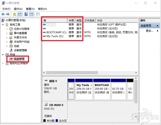161x125 pixels.
Task: Toggle the show/hide action pane toolbar icon
Action: coord(31,14)
